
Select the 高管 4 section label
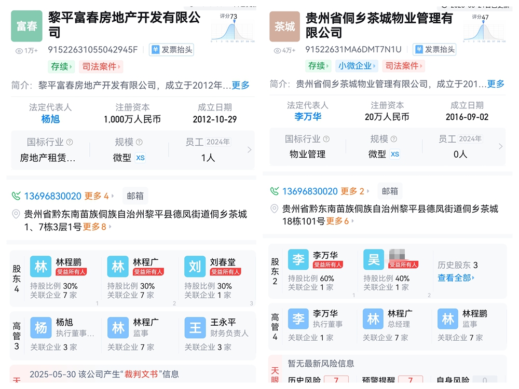coord(275,327)
